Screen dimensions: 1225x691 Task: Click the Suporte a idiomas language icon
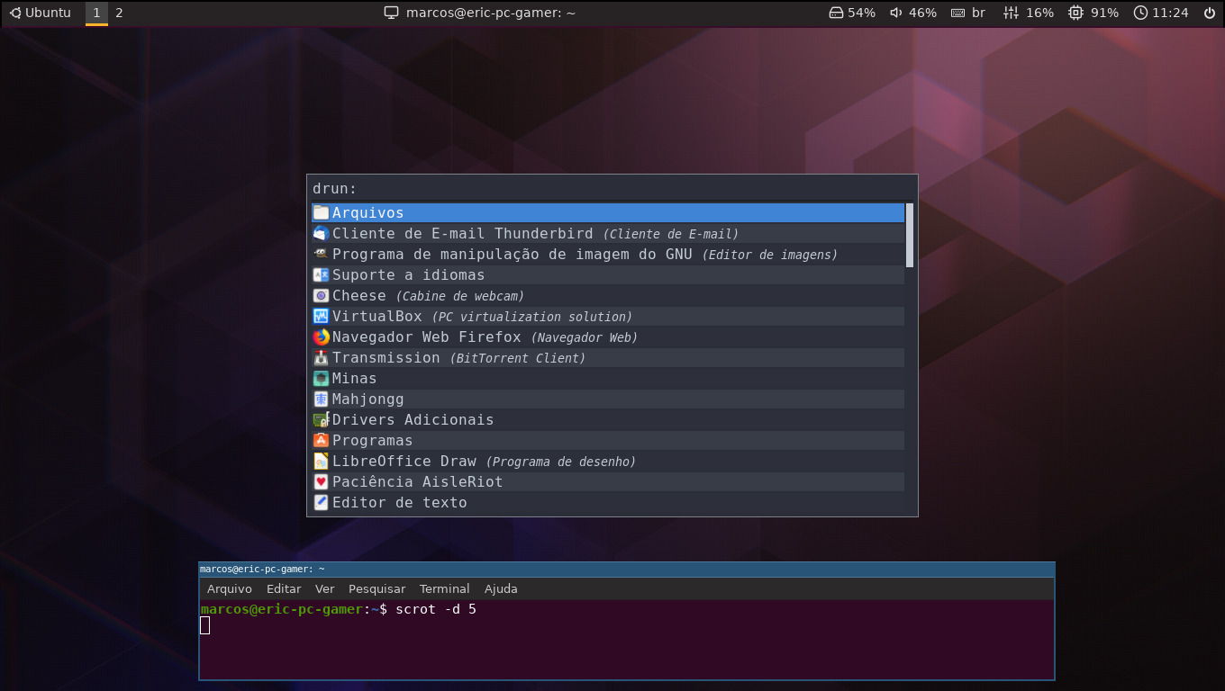pyautogui.click(x=321, y=274)
